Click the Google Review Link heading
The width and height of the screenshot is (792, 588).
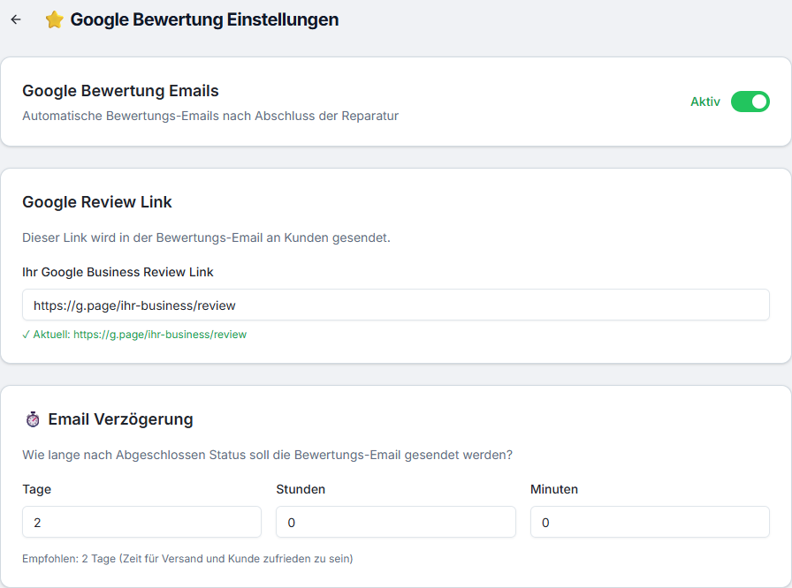[x=97, y=201]
